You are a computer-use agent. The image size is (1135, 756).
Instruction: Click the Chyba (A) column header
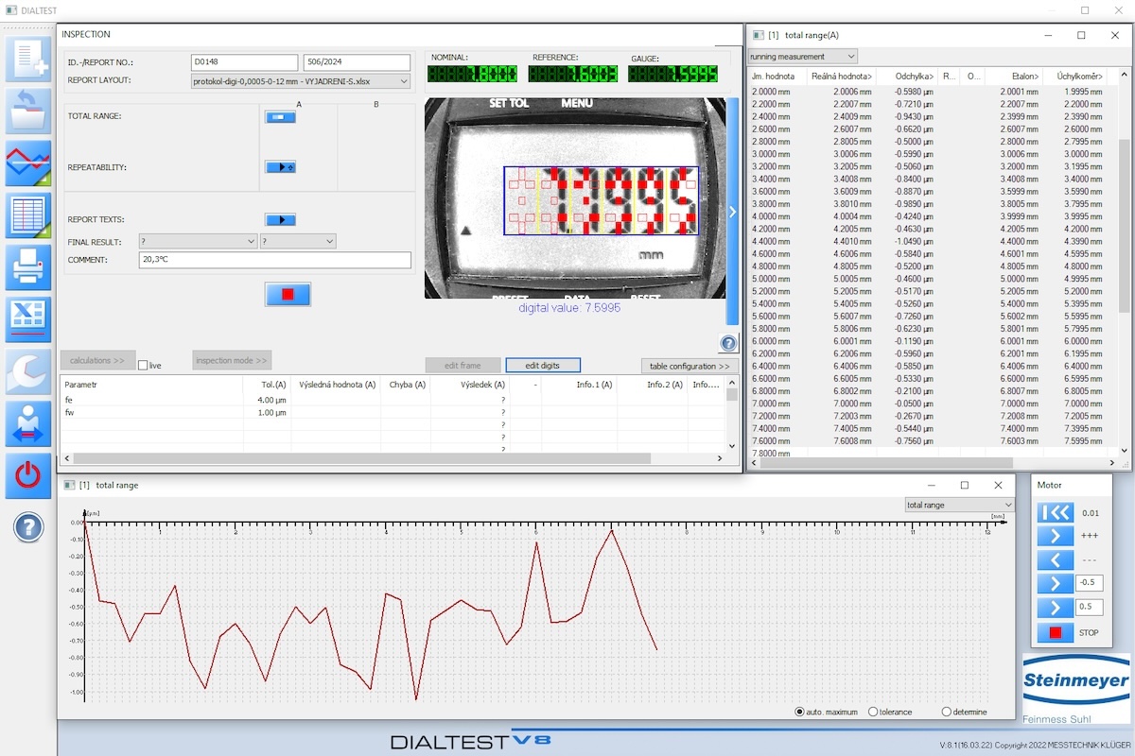pyautogui.click(x=406, y=385)
